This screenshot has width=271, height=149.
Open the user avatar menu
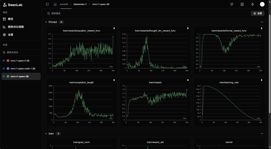click(262, 4)
